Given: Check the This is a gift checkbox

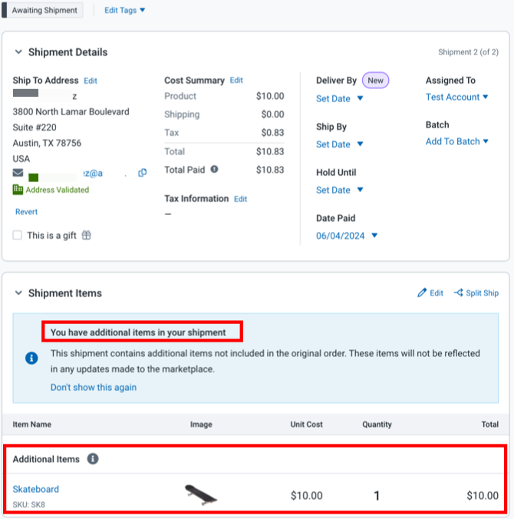Looking at the screenshot, I should pyautogui.click(x=17, y=236).
